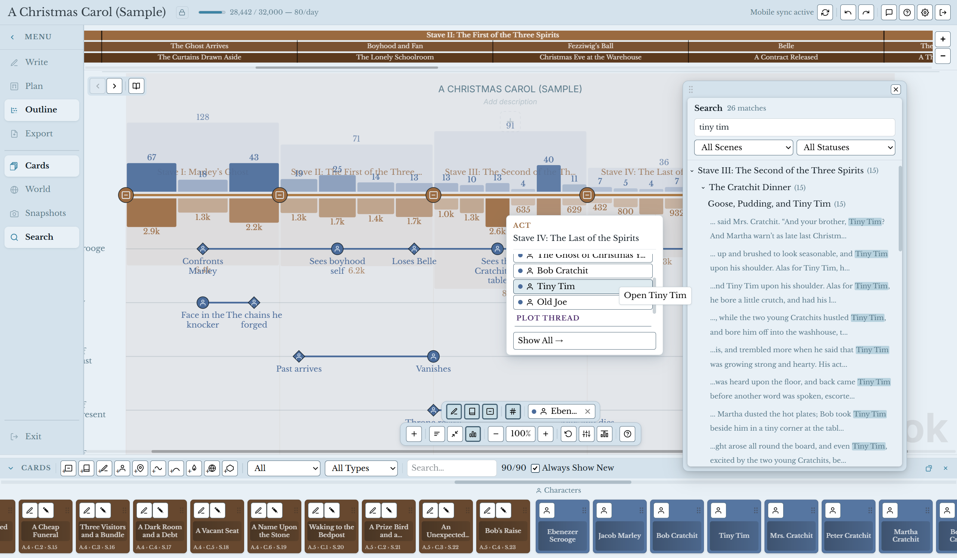Open the comments speech bubble icon
The height and width of the screenshot is (558, 957).
(x=889, y=12)
